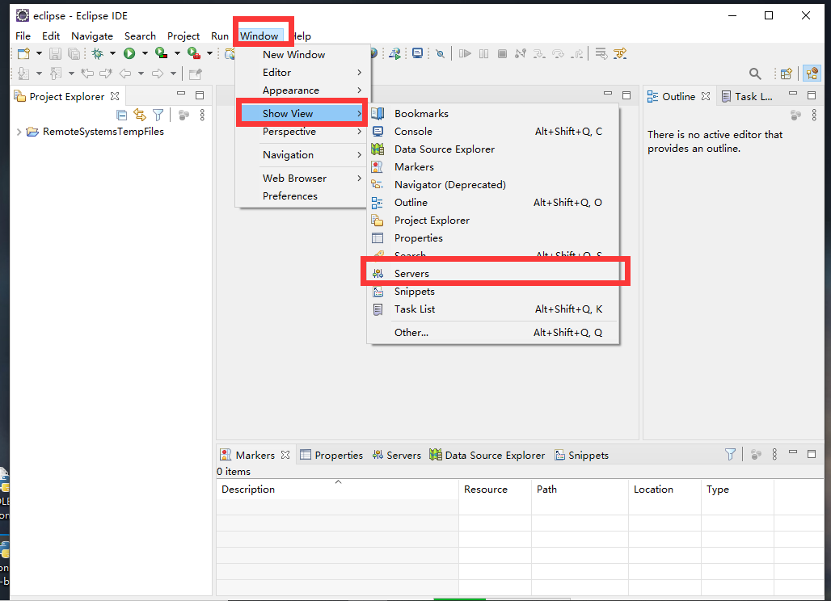The image size is (831, 601).
Task: Click the Markers view filter funnel
Action: click(x=730, y=454)
